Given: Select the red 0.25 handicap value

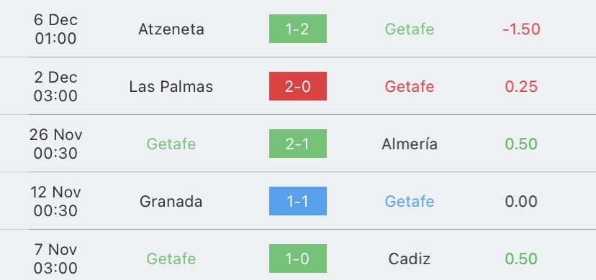Looking at the screenshot, I should tap(521, 86).
